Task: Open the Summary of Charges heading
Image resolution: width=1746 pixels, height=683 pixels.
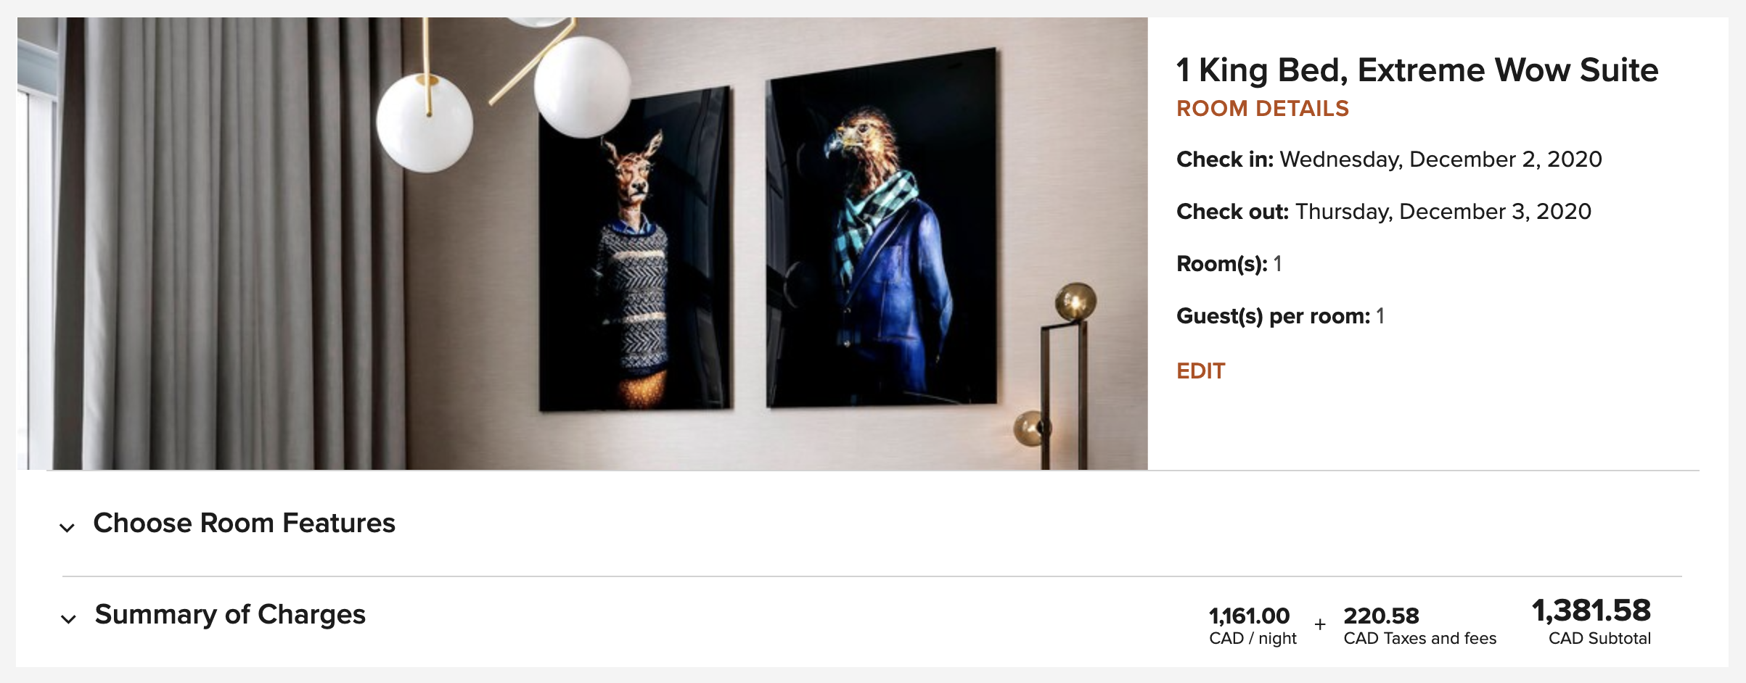Action: (230, 614)
